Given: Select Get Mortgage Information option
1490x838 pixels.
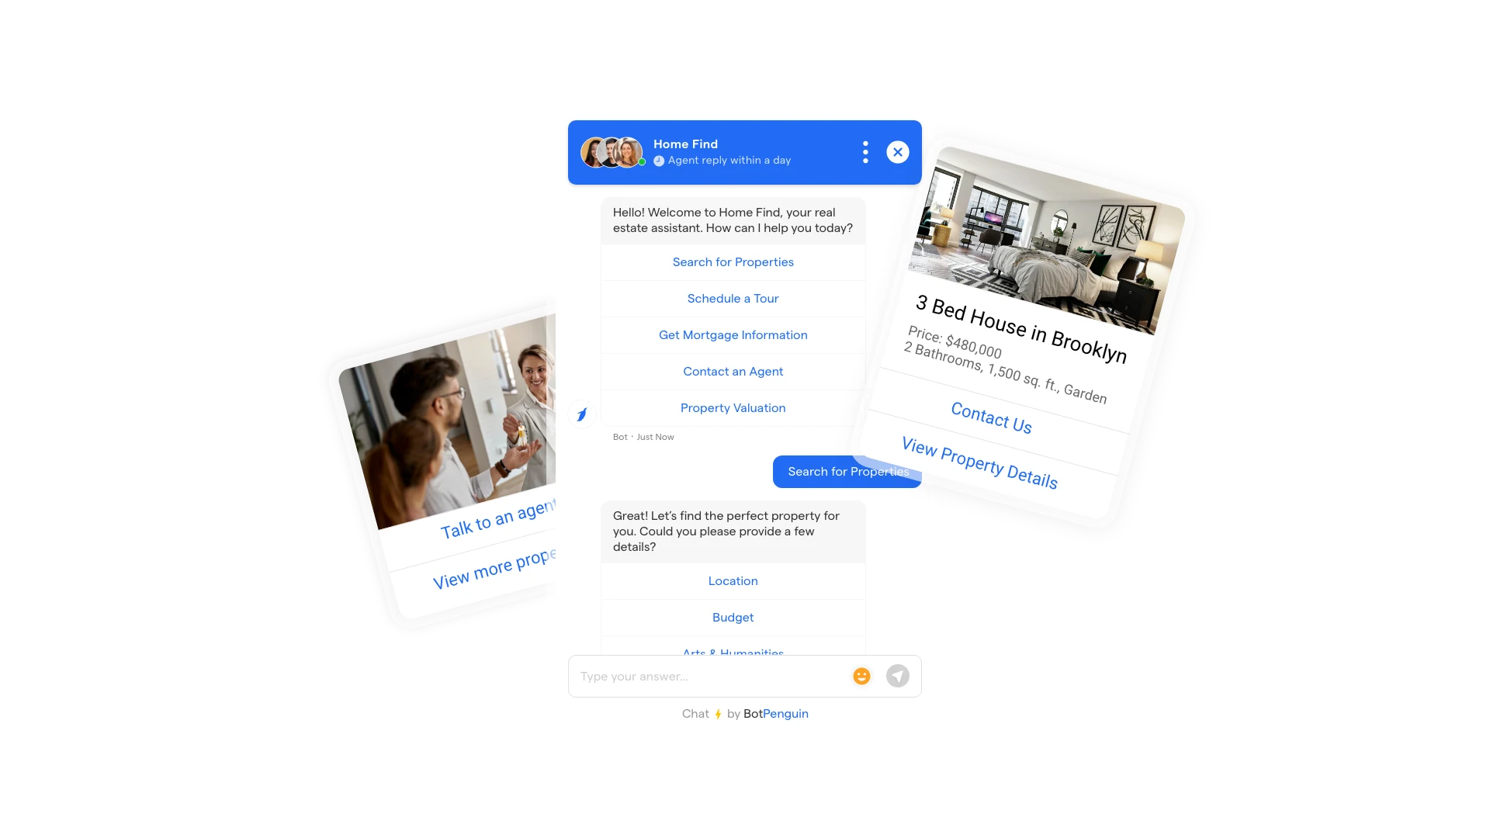Looking at the screenshot, I should (733, 334).
